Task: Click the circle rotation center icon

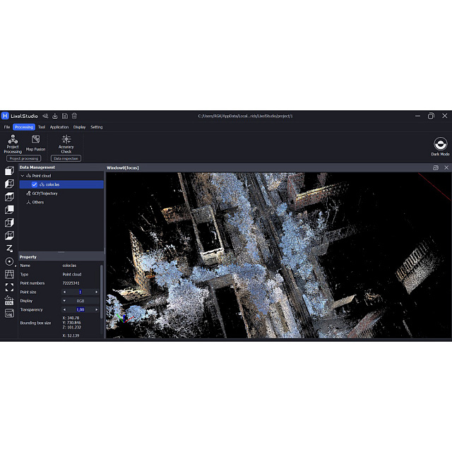Action: pos(9,261)
